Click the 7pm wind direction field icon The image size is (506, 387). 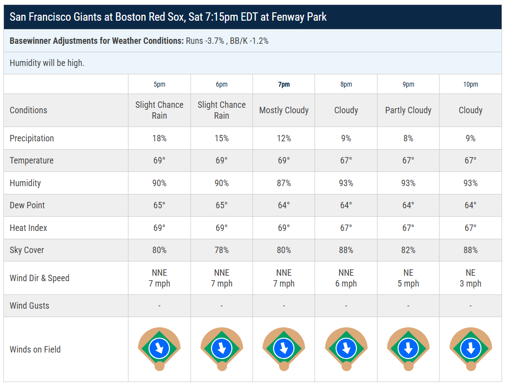pyautogui.click(x=284, y=349)
